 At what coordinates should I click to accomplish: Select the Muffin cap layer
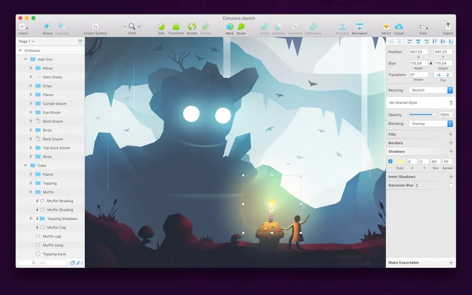click(x=52, y=236)
